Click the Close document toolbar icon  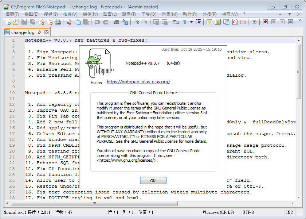42,22
